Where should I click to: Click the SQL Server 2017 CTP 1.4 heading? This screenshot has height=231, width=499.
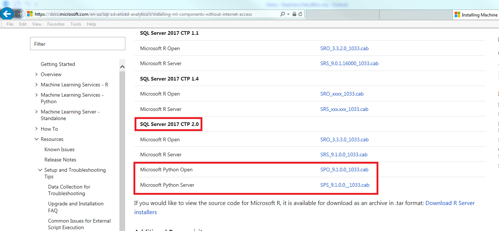click(169, 79)
